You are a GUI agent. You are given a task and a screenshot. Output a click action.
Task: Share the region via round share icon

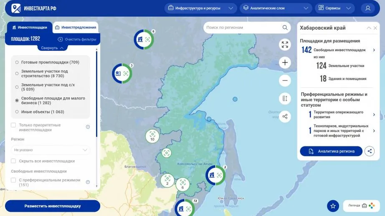[370, 151]
